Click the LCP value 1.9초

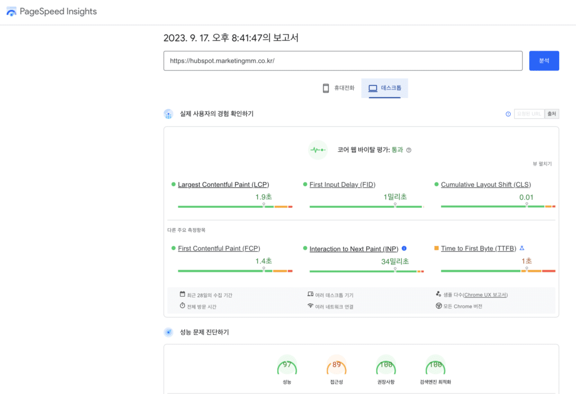click(x=264, y=197)
